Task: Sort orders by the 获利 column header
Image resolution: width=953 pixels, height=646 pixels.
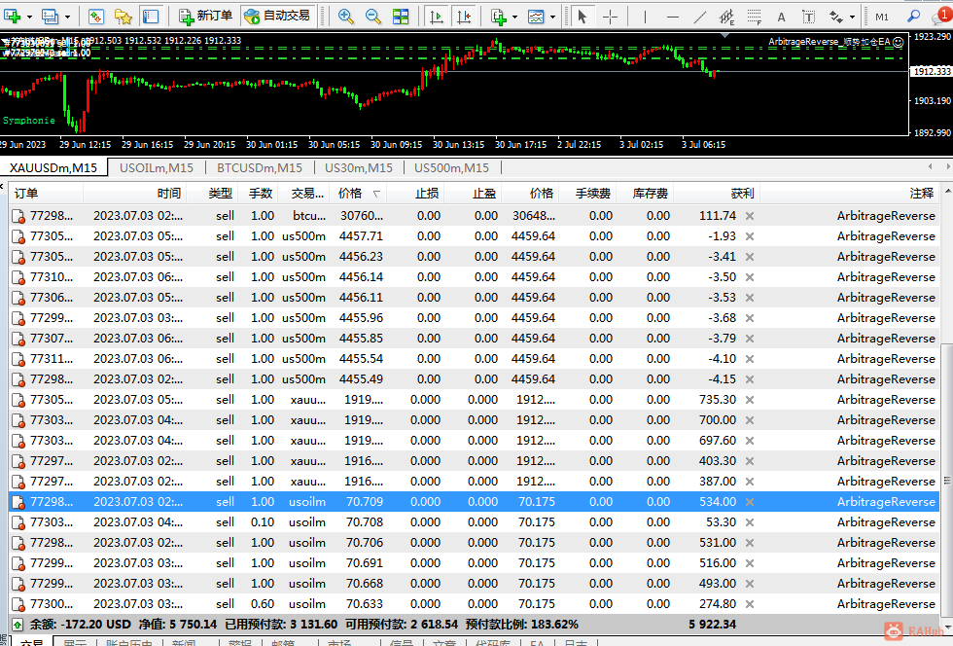Action: (741, 193)
